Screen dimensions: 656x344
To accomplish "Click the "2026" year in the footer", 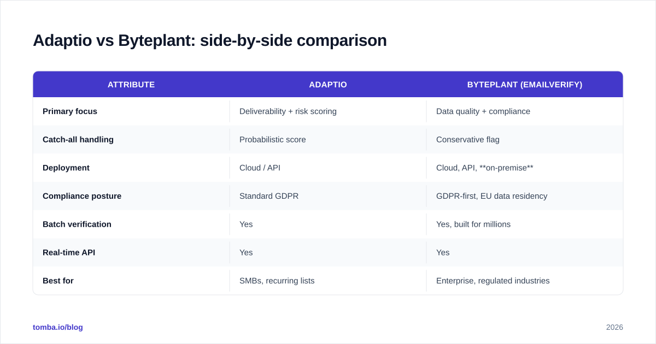I will pyautogui.click(x=614, y=327).
